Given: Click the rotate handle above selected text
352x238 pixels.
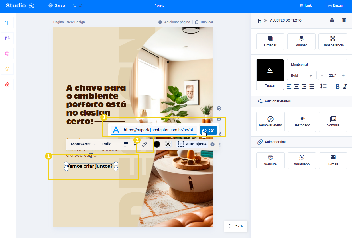Looking at the screenshot, I should 91,155.
